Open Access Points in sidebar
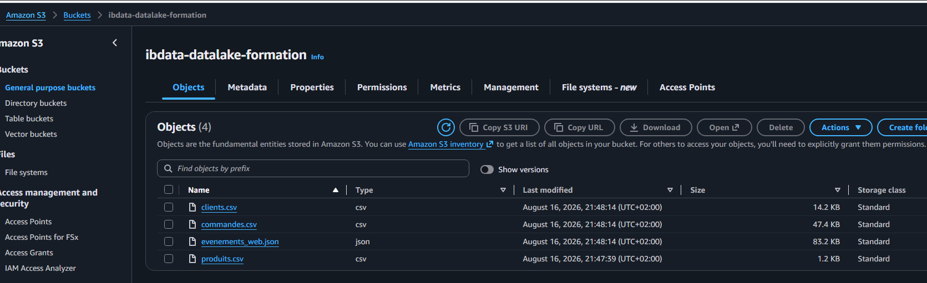The image size is (927, 283). pyautogui.click(x=28, y=222)
